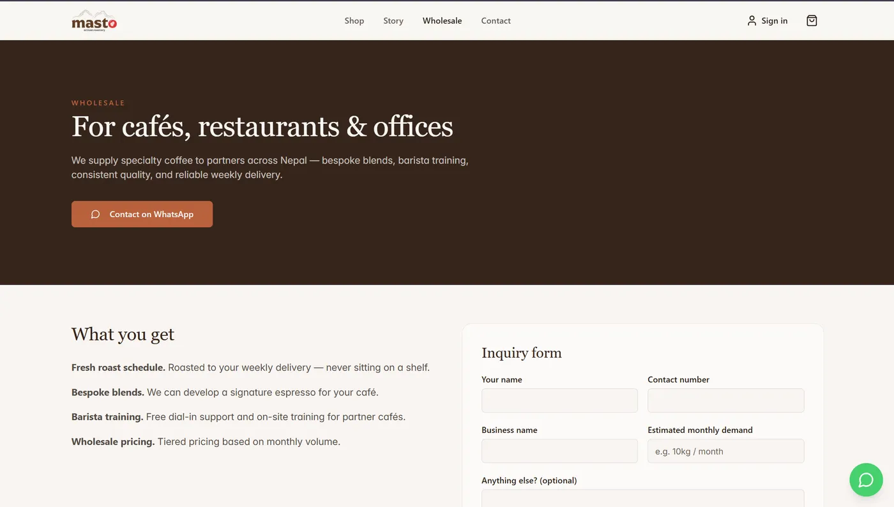Click into the Business name field
894x507 pixels.
[x=559, y=451]
